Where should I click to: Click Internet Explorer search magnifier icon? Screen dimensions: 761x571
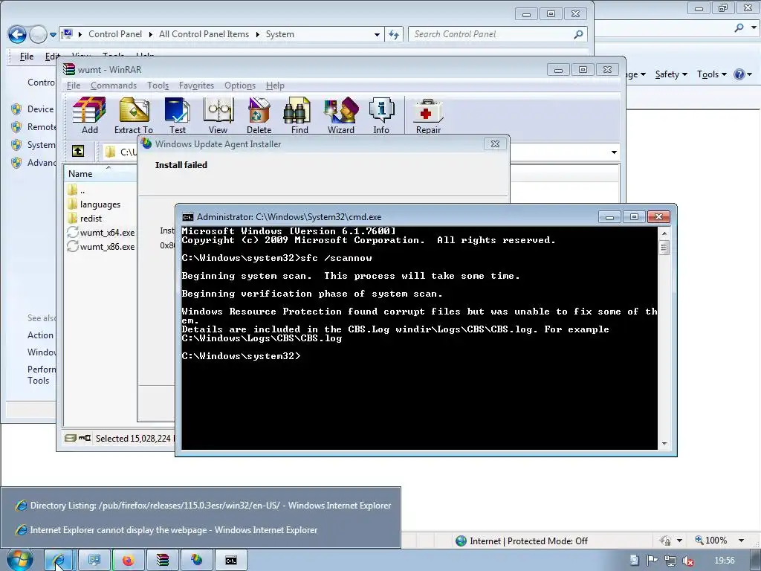click(x=739, y=28)
